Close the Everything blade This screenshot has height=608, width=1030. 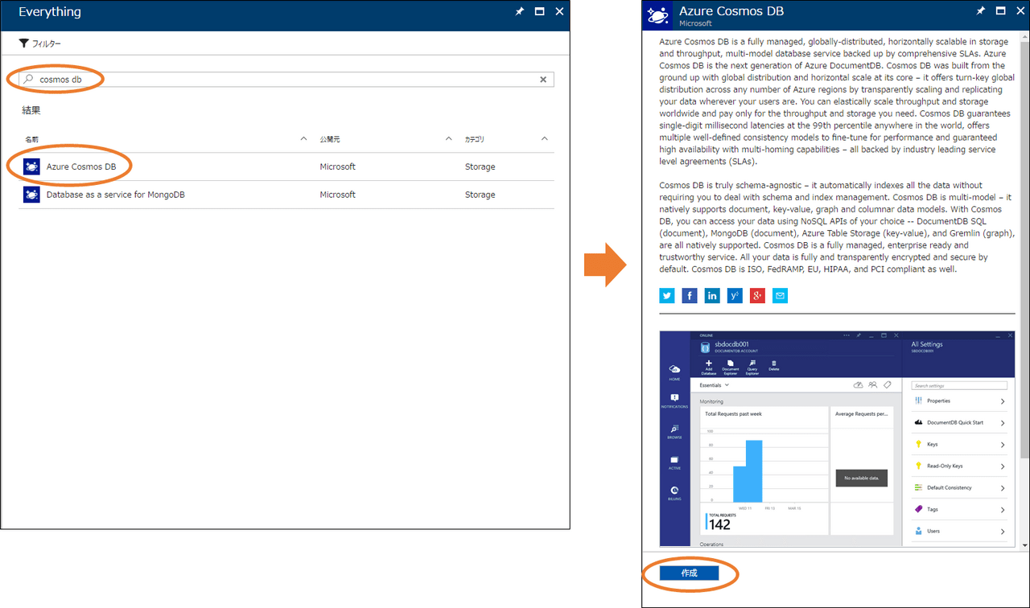pos(559,12)
